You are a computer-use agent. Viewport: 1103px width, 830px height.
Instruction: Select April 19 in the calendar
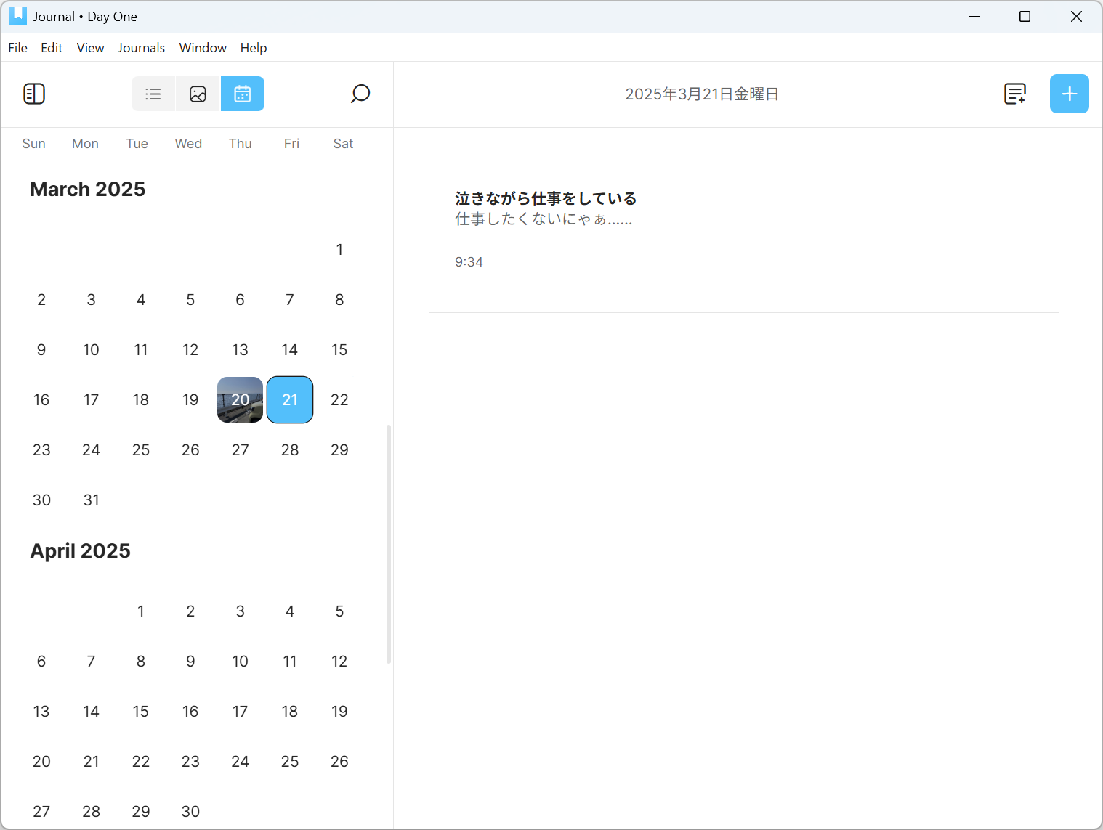point(339,711)
